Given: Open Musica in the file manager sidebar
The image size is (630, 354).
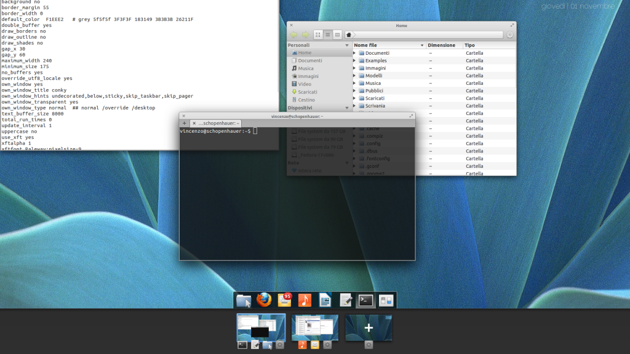Looking at the screenshot, I should point(305,68).
